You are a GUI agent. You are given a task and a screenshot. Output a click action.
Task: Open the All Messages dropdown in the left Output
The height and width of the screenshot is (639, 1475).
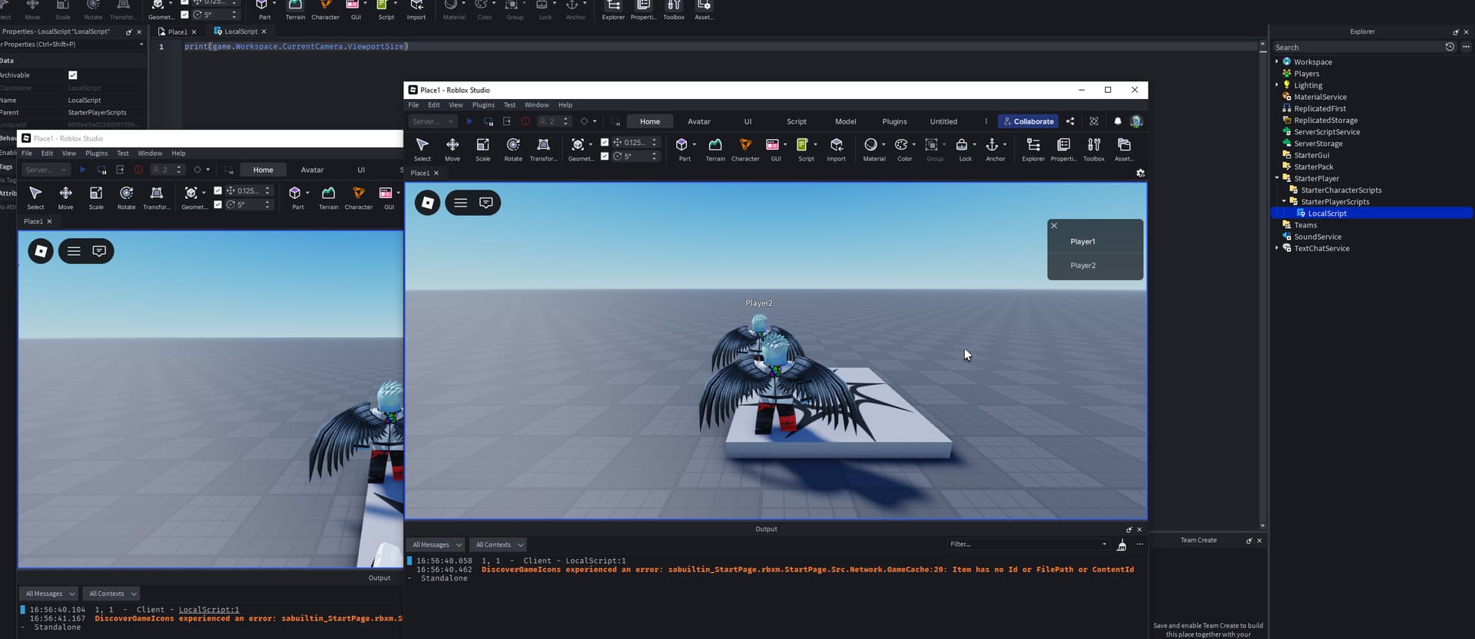pyautogui.click(x=49, y=594)
